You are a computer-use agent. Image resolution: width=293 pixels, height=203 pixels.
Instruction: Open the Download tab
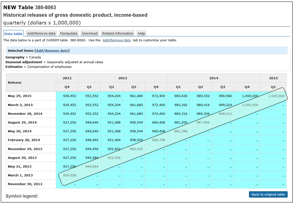90,33
